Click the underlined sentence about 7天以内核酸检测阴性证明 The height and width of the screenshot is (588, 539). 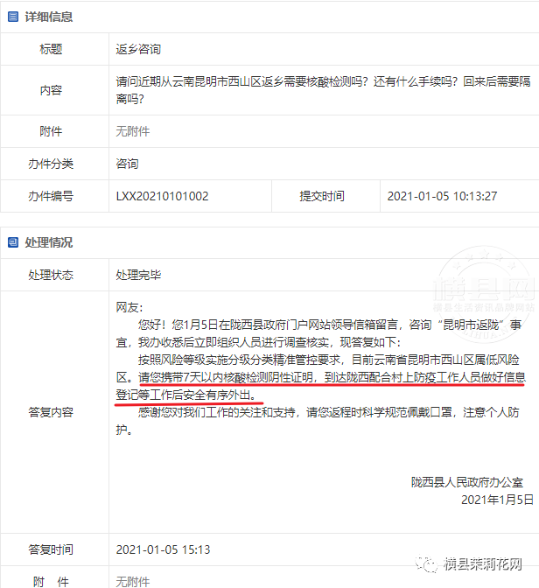(321, 386)
